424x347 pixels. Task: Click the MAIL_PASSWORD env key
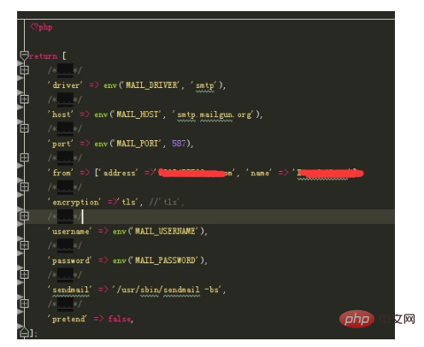click(165, 260)
